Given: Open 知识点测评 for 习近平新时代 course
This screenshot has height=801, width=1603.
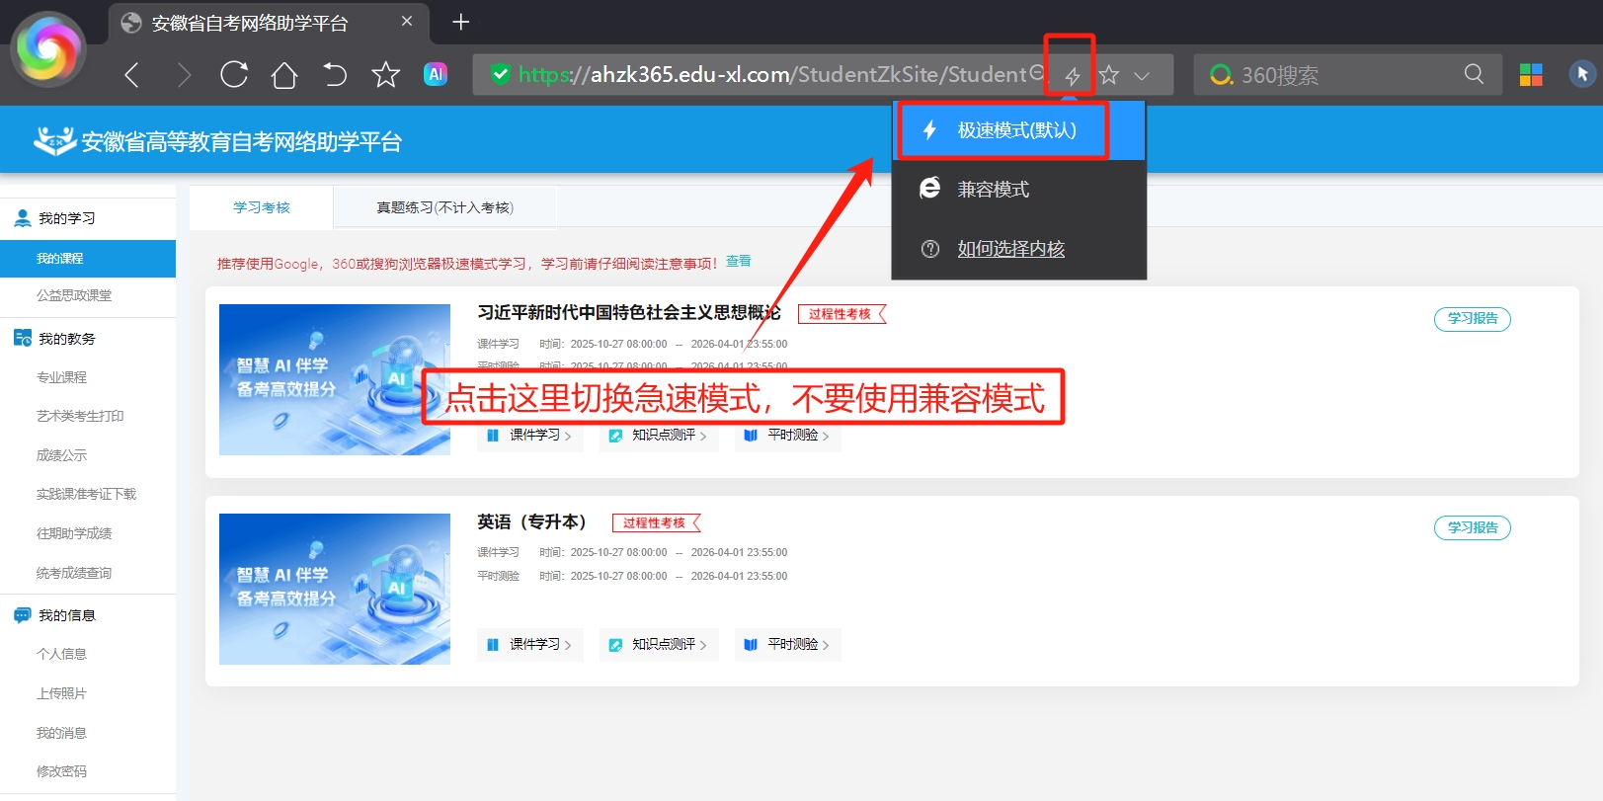Looking at the screenshot, I should pos(659,436).
